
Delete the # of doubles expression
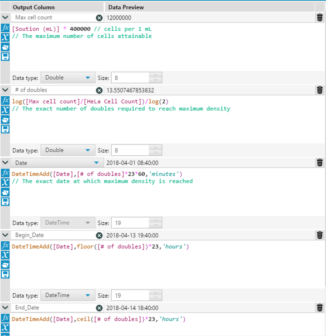[320, 90]
